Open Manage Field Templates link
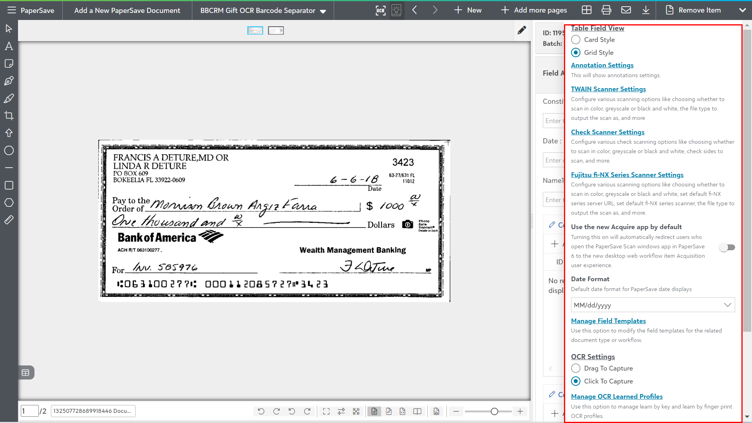 [608, 321]
